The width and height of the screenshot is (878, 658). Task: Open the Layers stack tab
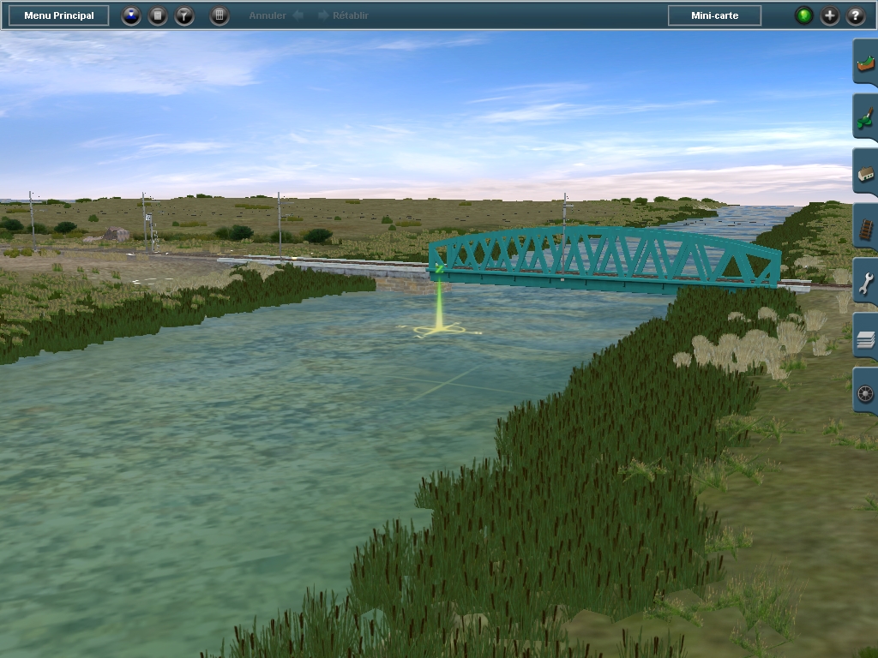pos(866,336)
